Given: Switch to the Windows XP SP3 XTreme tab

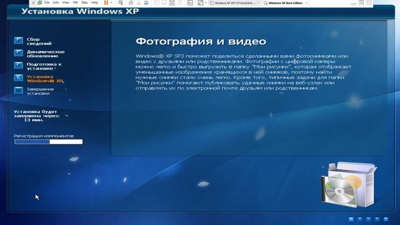Looking at the screenshot, I should pyautogui.click(x=234, y=3).
